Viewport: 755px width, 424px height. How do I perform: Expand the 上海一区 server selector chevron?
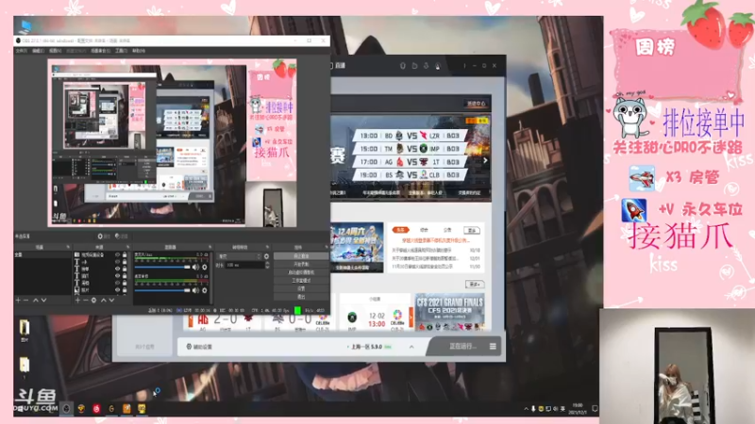pyautogui.click(x=411, y=347)
